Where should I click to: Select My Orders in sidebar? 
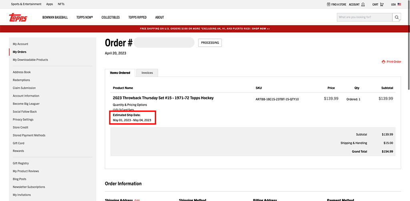coord(20,52)
